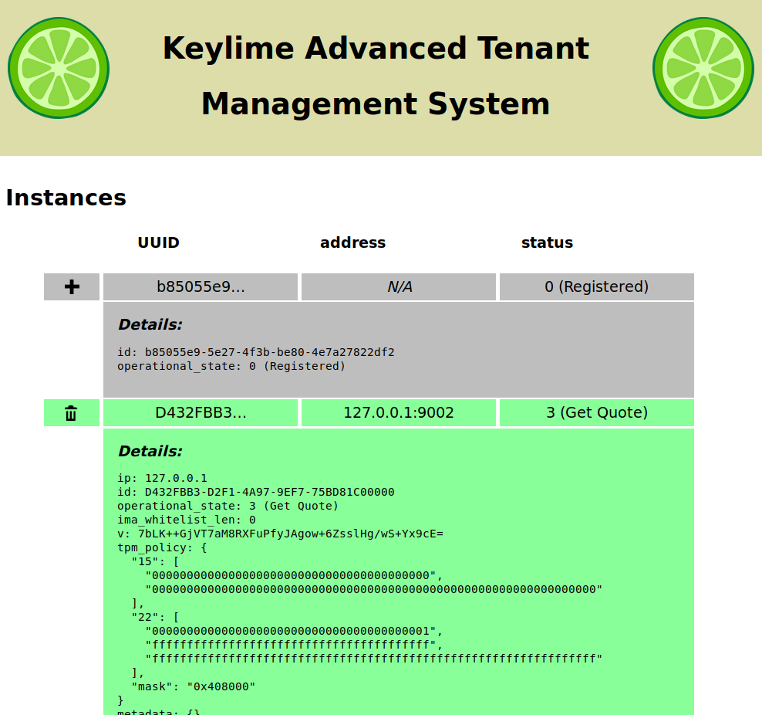Click the Details heading in the gray panel
This screenshot has height=715, width=762.
(x=150, y=324)
